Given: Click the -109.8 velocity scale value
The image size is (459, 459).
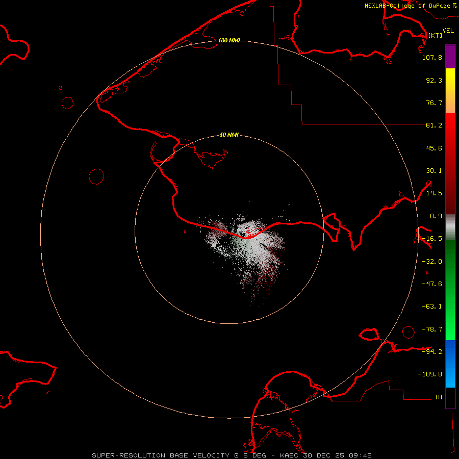Looking at the screenshot, I should (x=430, y=374).
